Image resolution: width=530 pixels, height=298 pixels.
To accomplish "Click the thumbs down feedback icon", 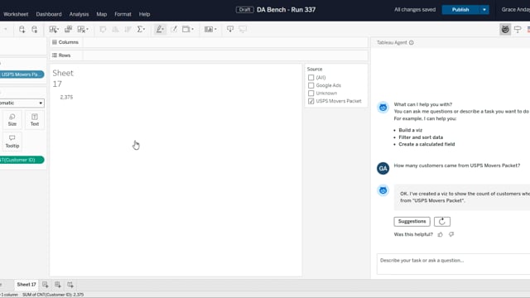I will click(x=451, y=234).
